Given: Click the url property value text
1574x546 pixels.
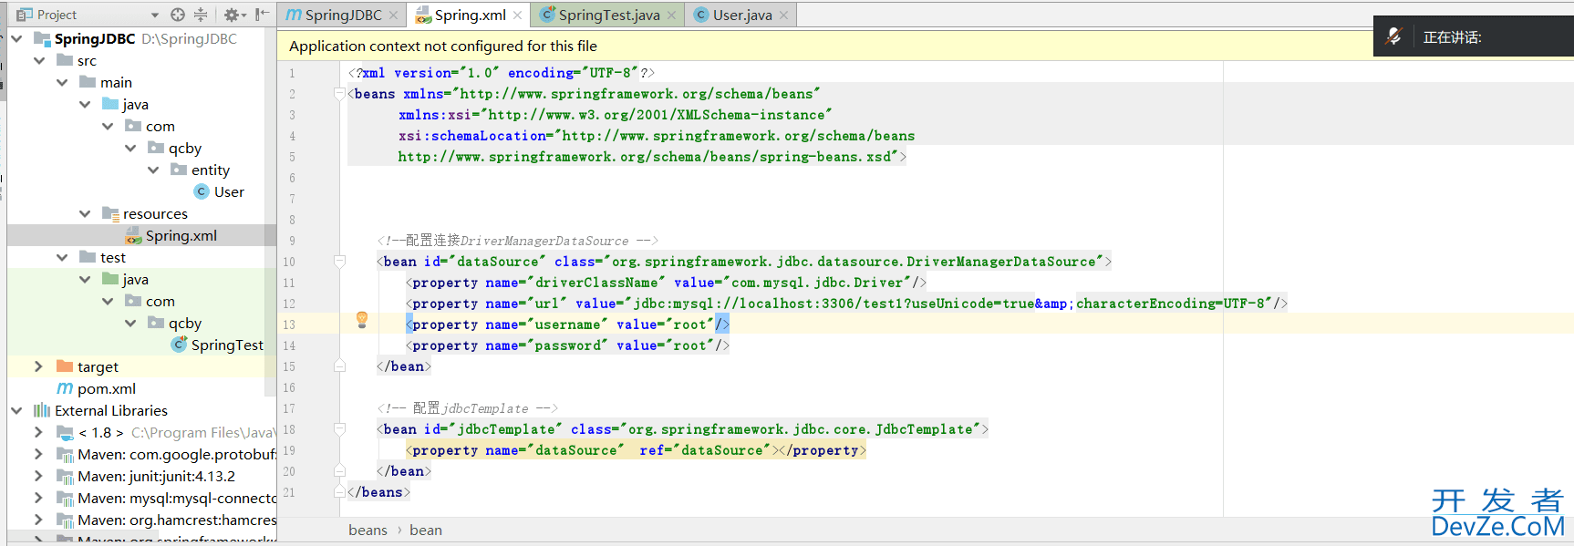Looking at the screenshot, I should 948,304.
